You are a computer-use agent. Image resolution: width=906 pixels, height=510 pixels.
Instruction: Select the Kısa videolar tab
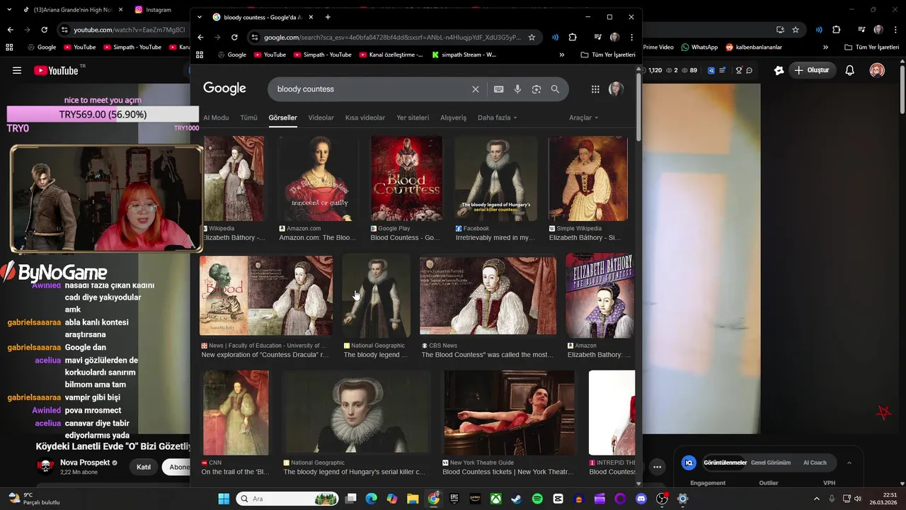point(365,118)
